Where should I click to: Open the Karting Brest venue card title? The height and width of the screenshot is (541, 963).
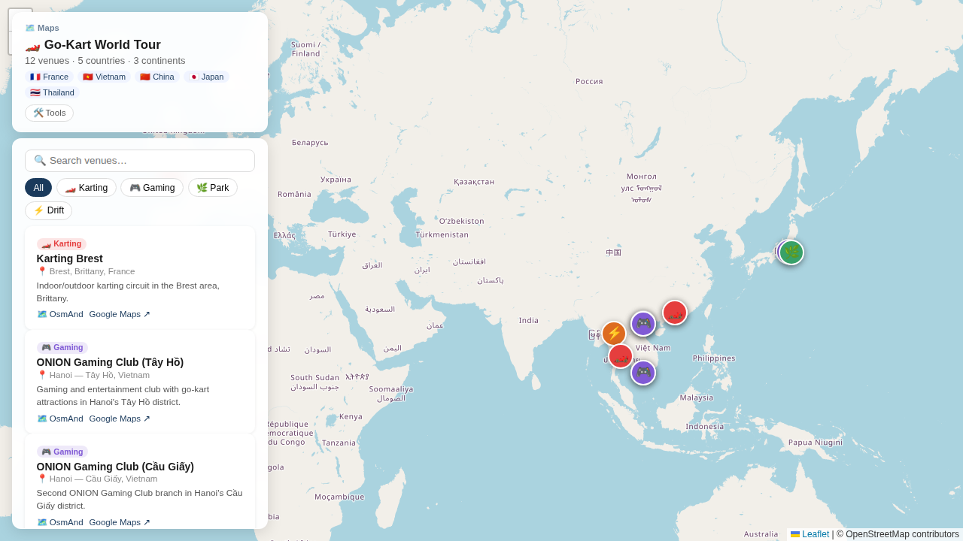(x=70, y=258)
